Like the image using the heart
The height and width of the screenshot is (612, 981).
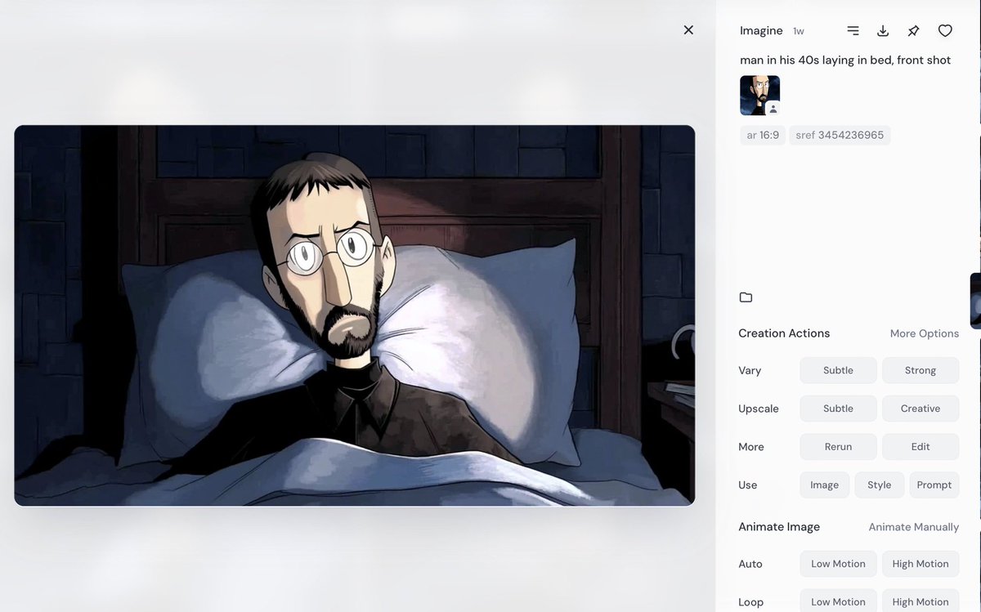point(945,30)
